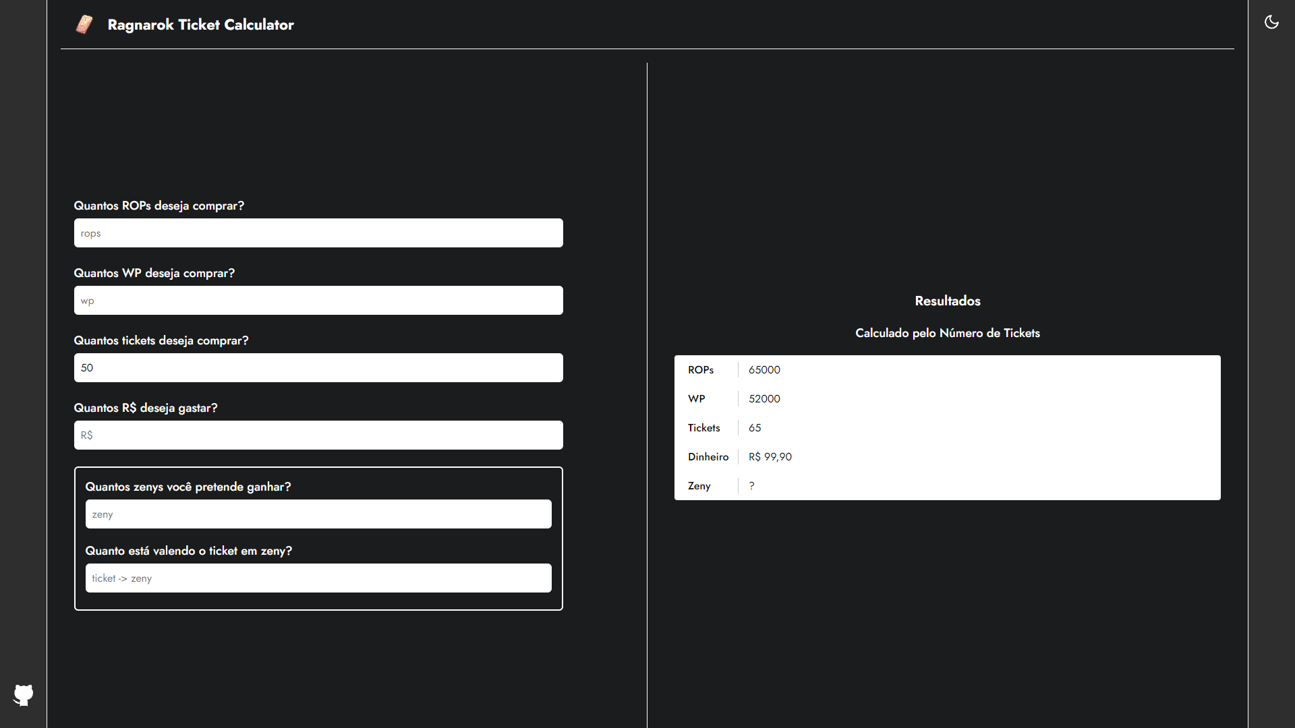Focus the ROPs input field
Viewport: 1295px width, 728px height.
click(x=318, y=233)
